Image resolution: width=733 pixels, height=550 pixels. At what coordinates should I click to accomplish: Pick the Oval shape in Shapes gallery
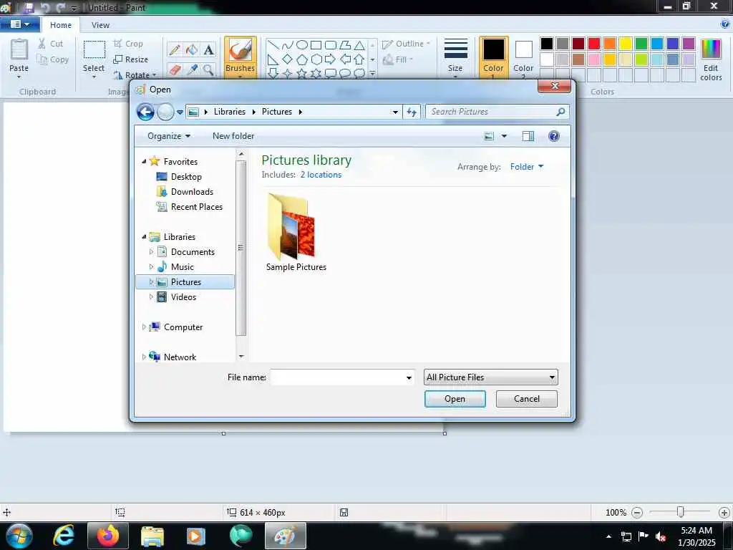coord(302,45)
